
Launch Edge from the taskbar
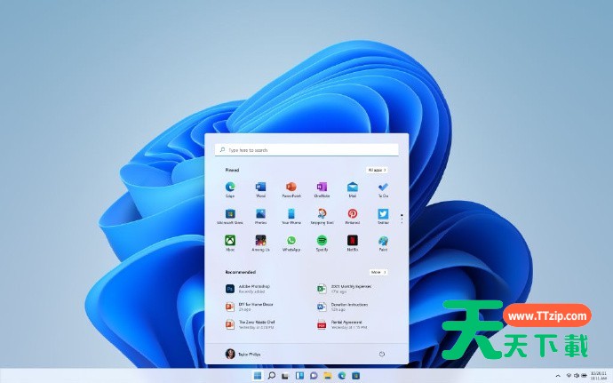click(x=342, y=376)
